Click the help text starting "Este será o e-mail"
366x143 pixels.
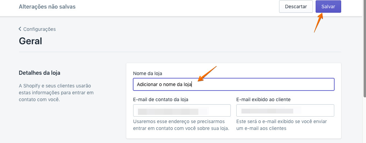click(x=281, y=125)
